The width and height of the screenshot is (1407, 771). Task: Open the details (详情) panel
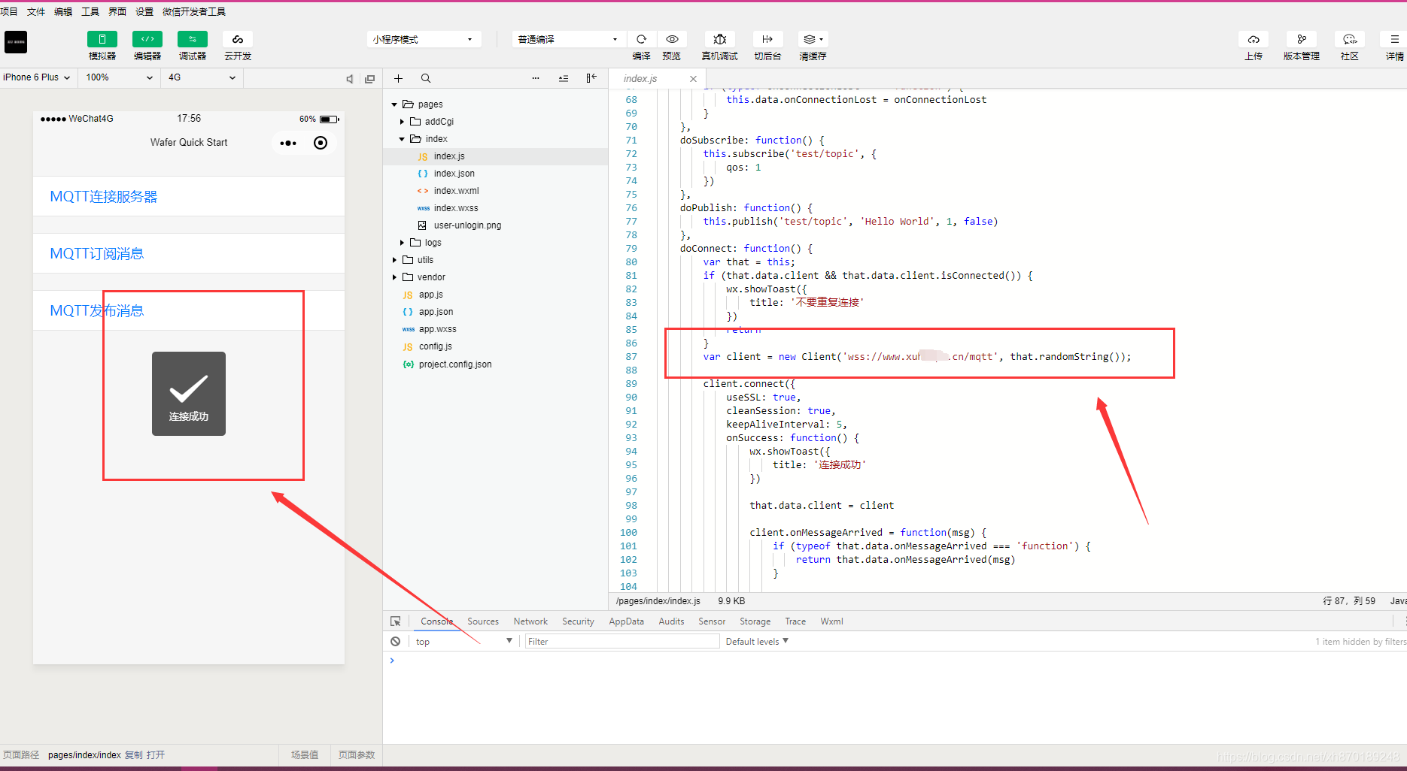tap(1394, 39)
